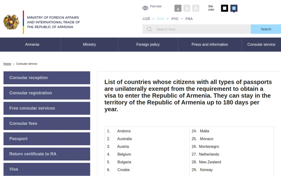
Task: Open Return certificate to RA sidebar item
Action: click(47, 154)
